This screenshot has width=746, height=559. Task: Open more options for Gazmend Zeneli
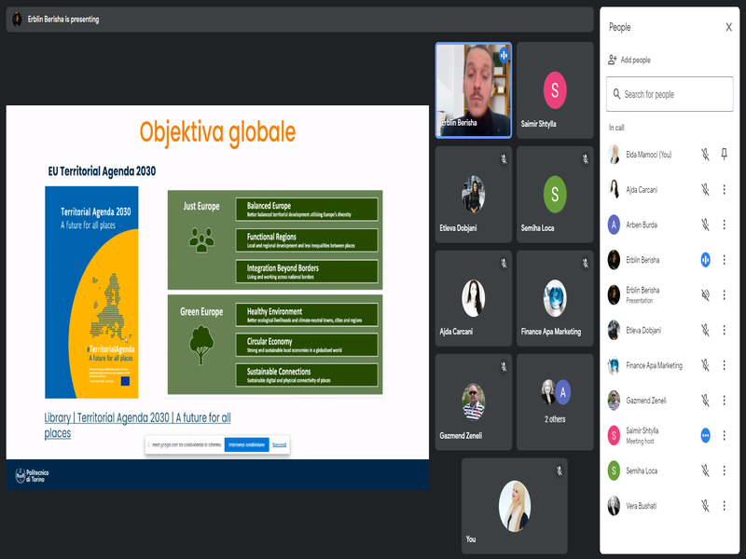pos(725,401)
